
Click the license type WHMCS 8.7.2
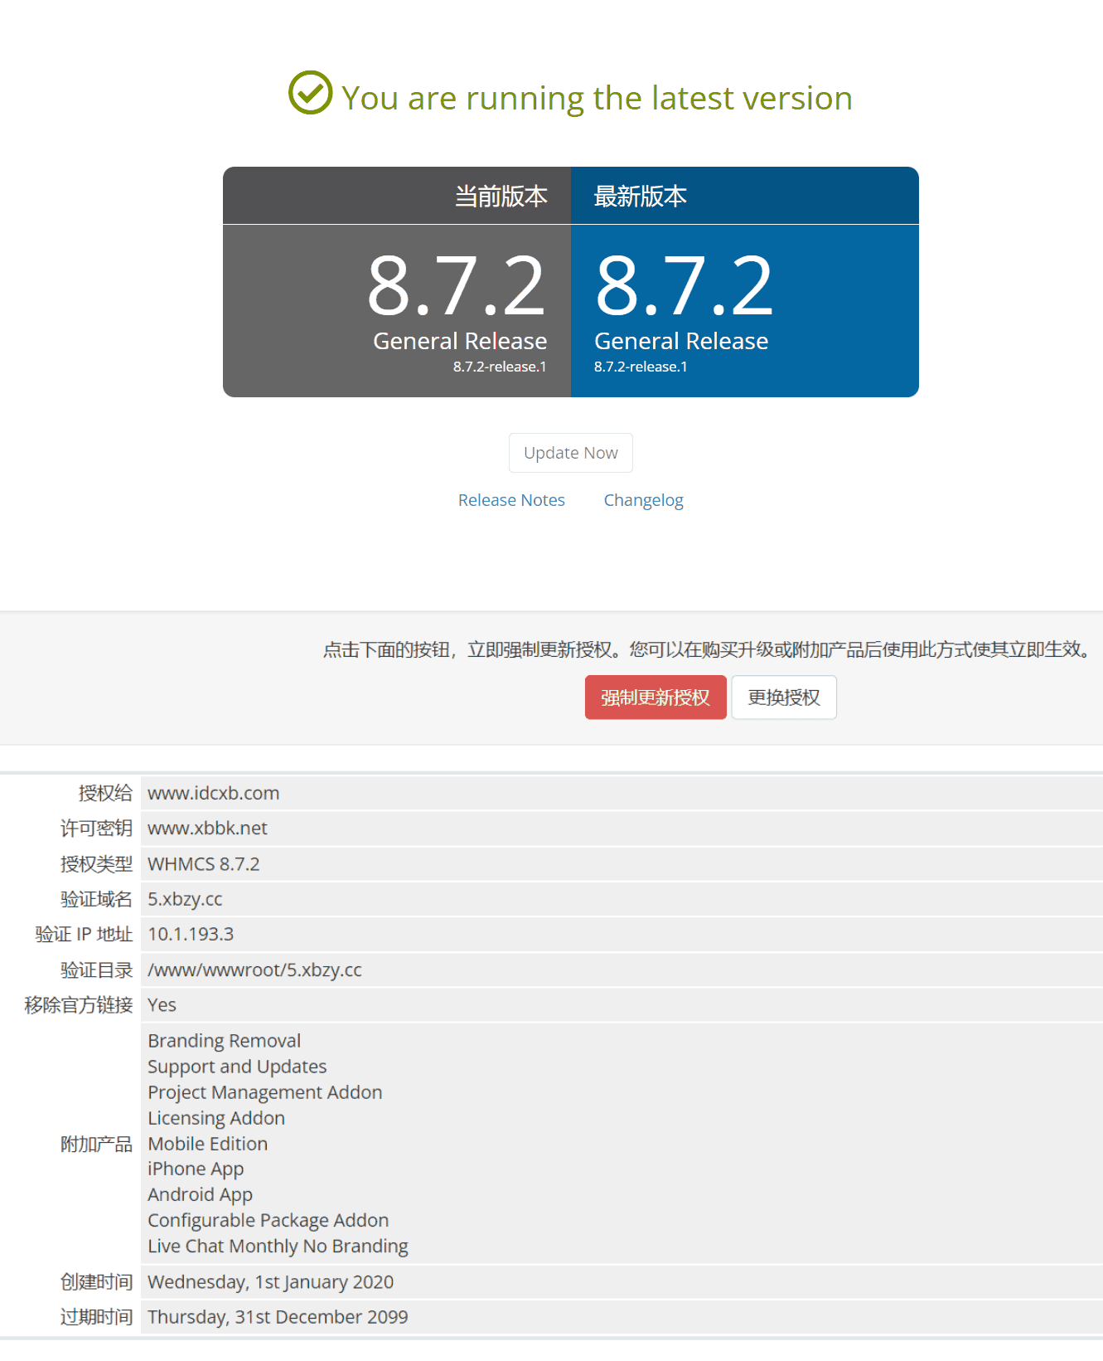click(x=204, y=863)
